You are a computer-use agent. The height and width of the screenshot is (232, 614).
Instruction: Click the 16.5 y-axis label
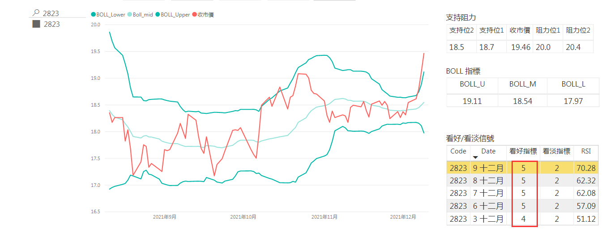(95, 212)
